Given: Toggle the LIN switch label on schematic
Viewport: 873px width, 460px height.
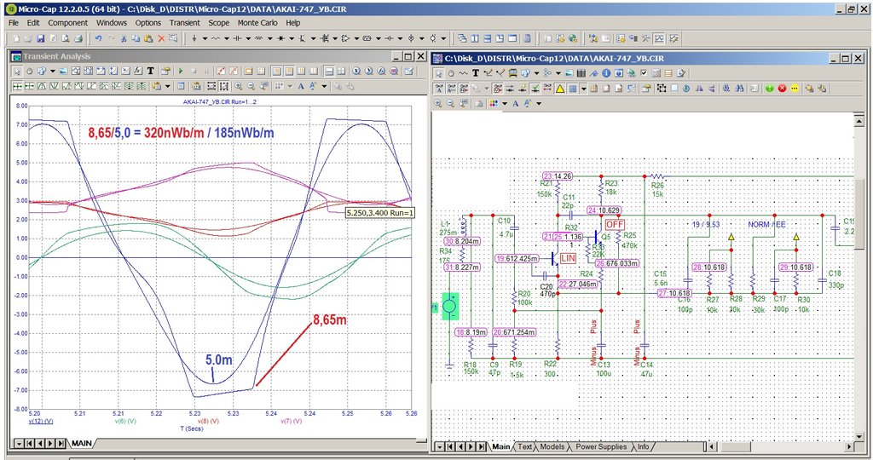Looking at the screenshot, I should [x=568, y=258].
